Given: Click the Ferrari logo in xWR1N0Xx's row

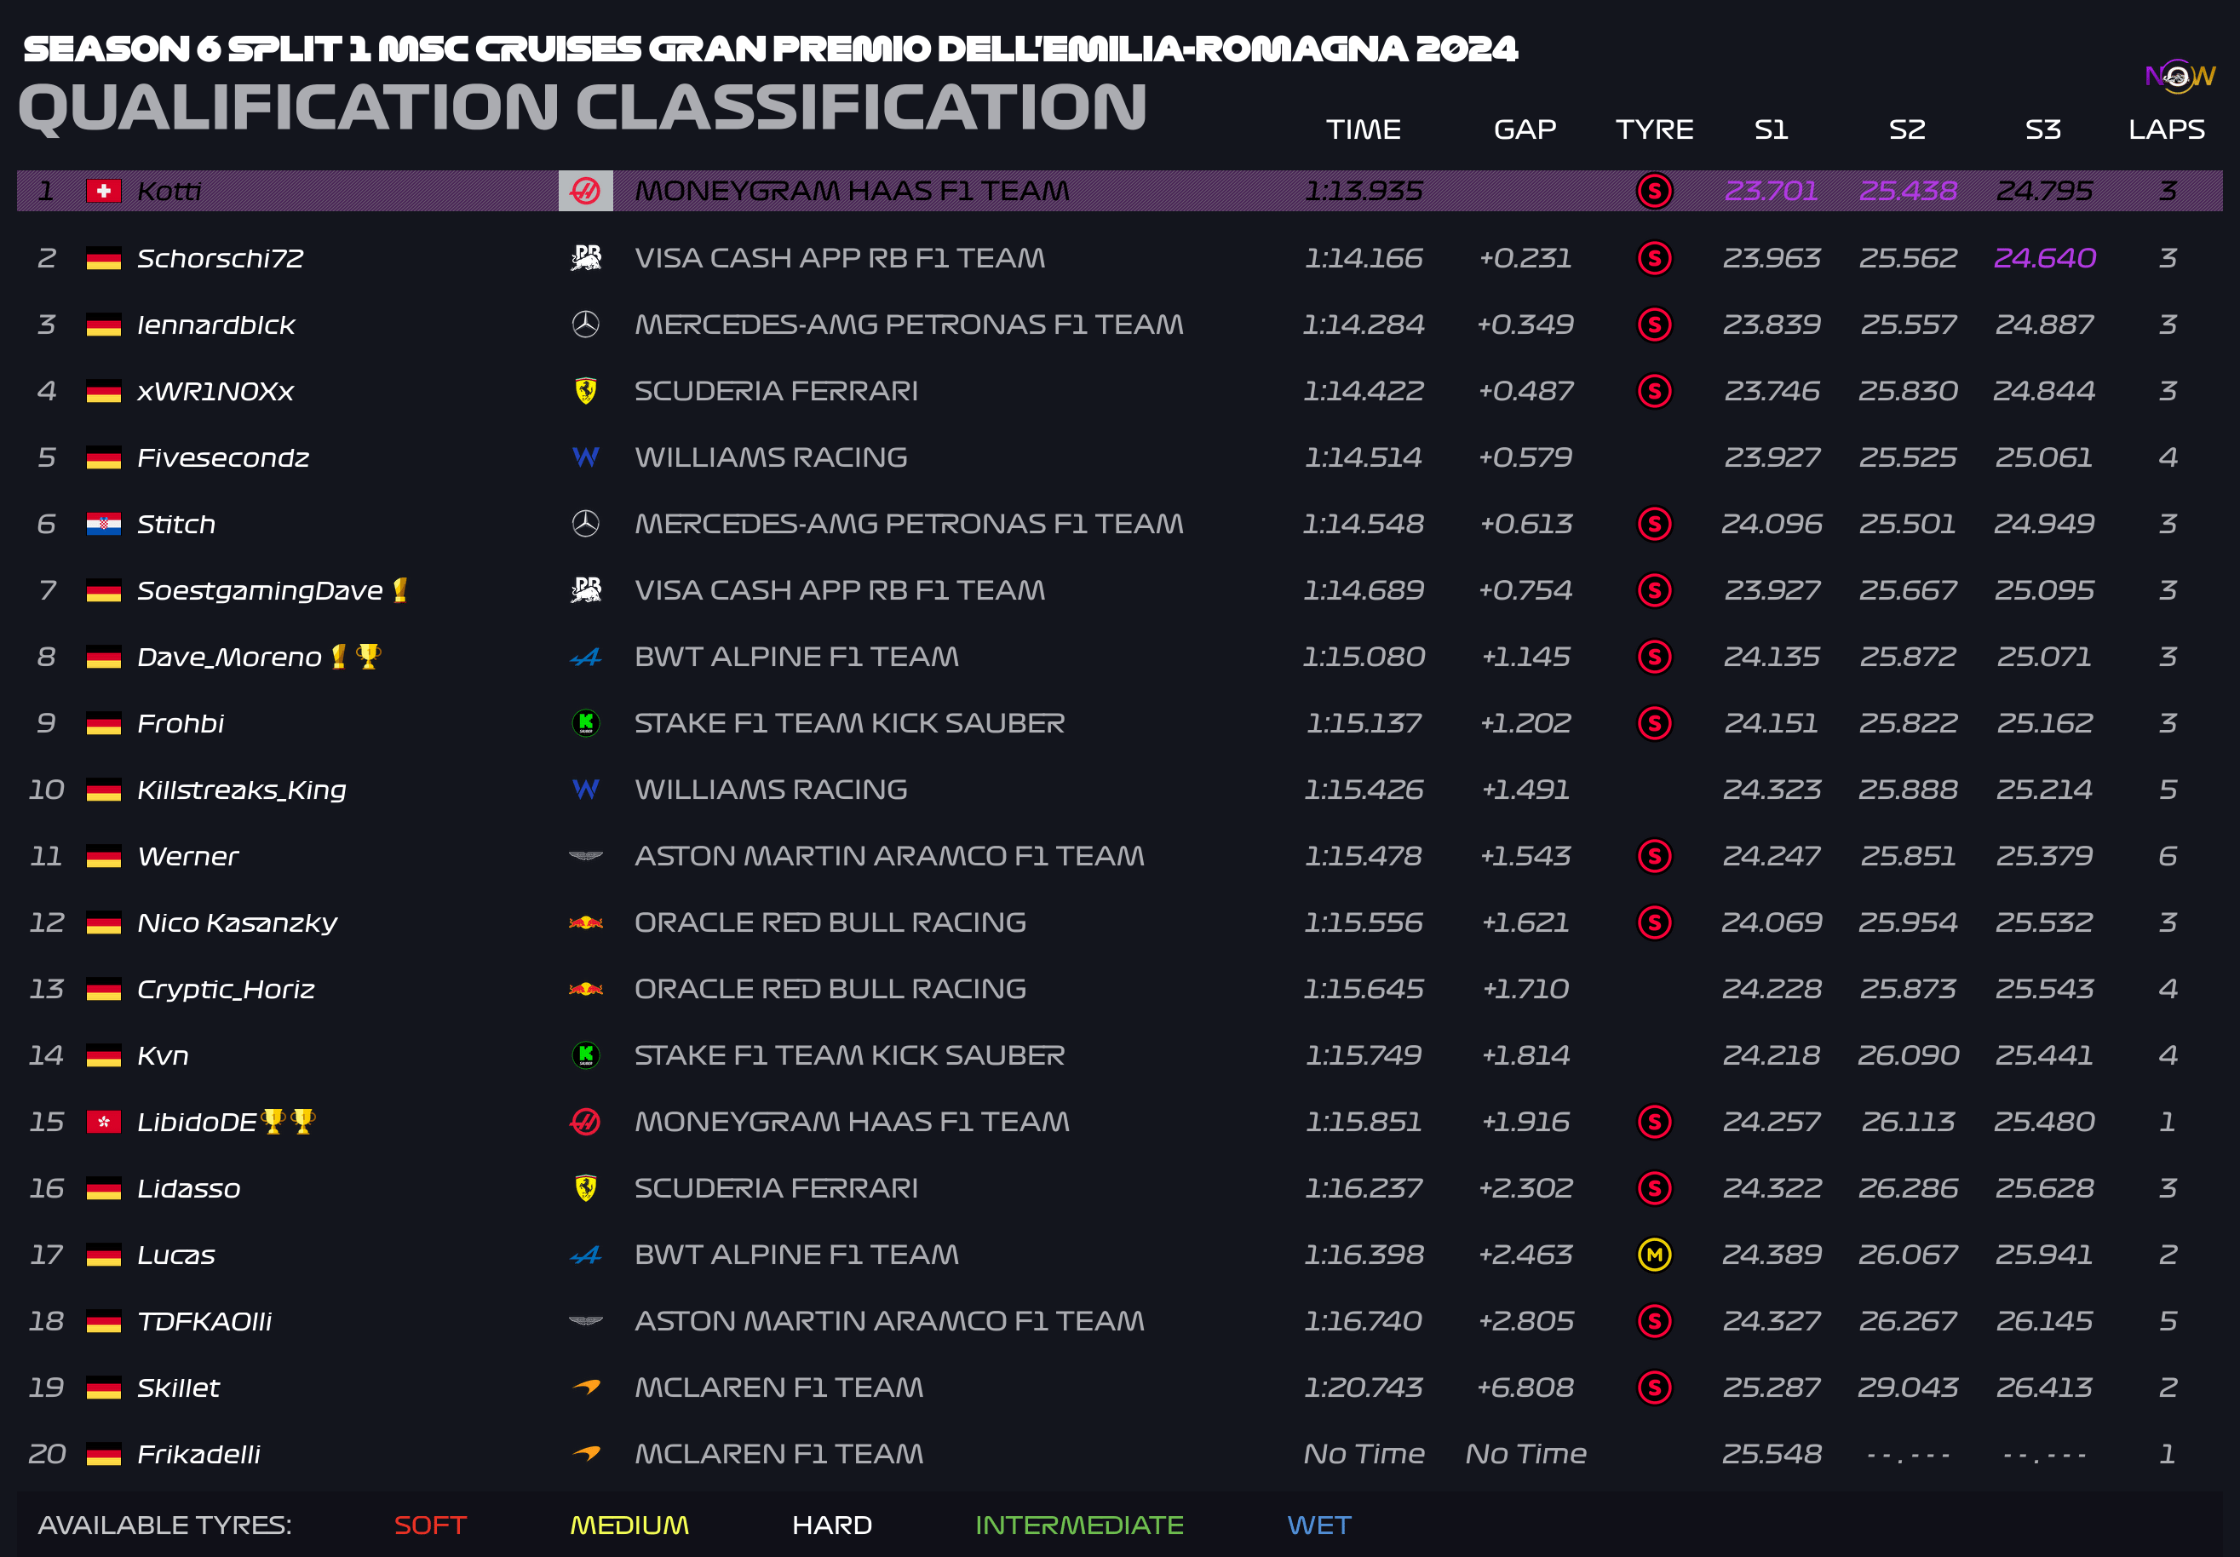Looking at the screenshot, I should click(x=585, y=390).
